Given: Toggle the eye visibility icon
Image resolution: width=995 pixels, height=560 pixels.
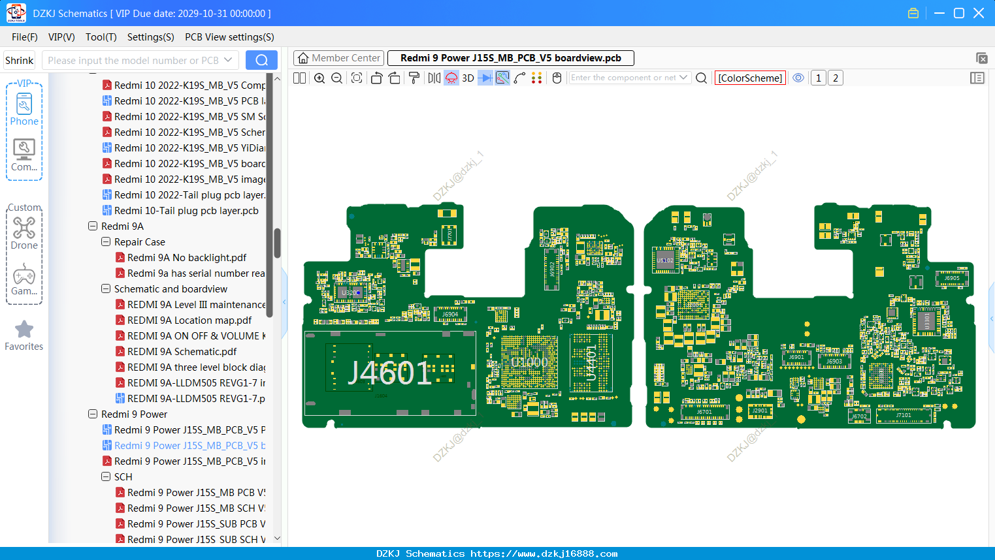Looking at the screenshot, I should (798, 78).
